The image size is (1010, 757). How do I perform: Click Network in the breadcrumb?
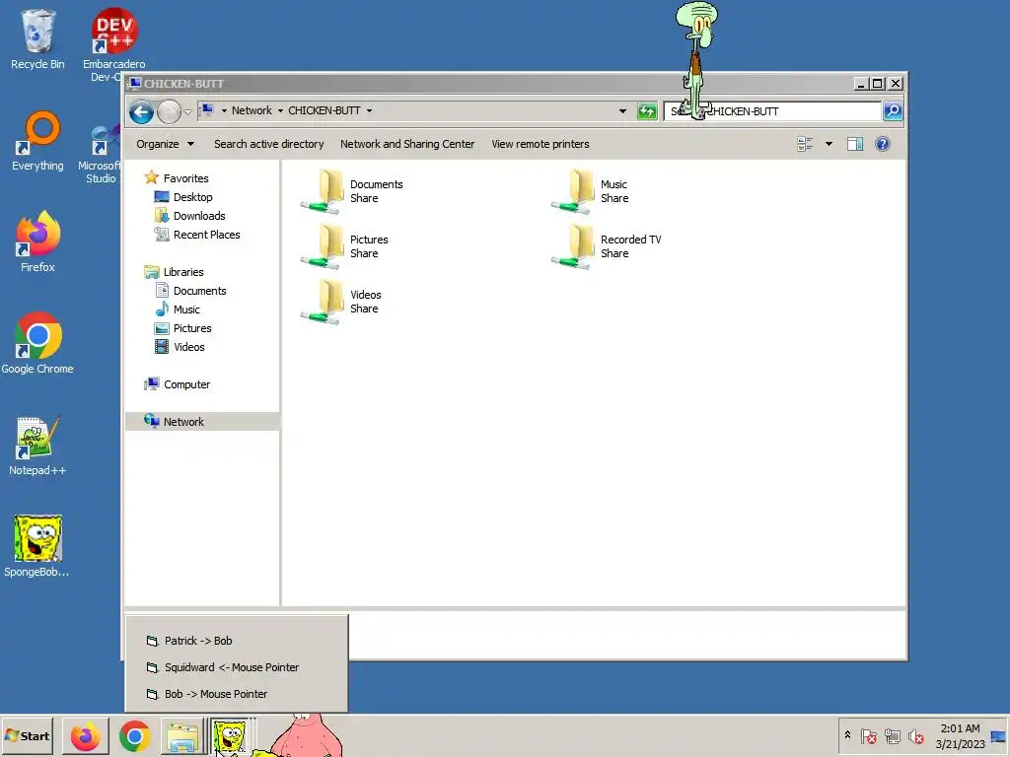252,110
